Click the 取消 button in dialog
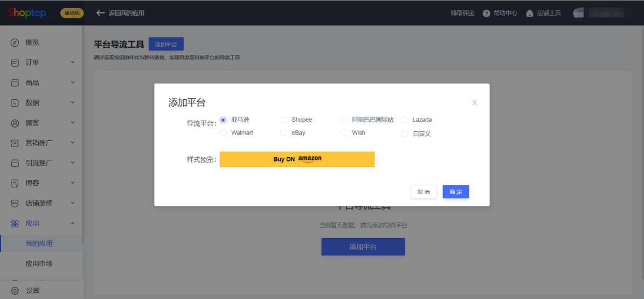 click(x=424, y=192)
